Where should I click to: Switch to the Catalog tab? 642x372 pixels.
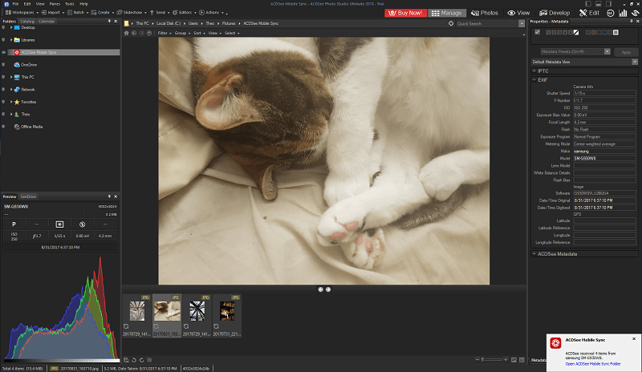pyautogui.click(x=26, y=21)
